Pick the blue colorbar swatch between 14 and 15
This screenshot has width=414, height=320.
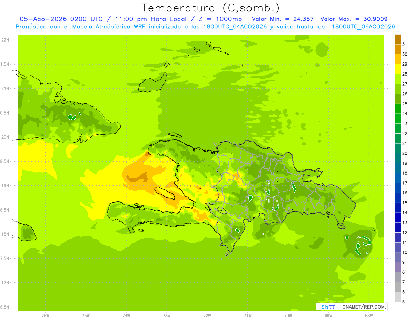point(398,208)
